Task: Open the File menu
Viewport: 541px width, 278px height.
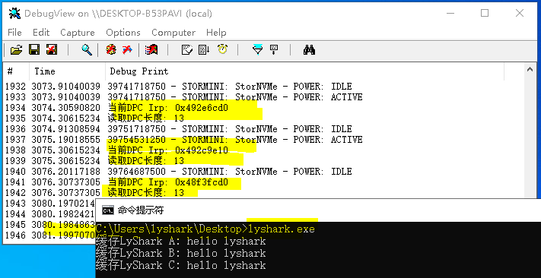Action: pos(14,33)
